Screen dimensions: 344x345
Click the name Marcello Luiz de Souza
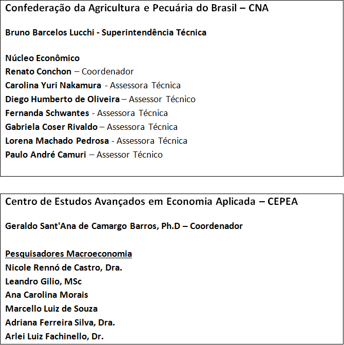click(51, 309)
